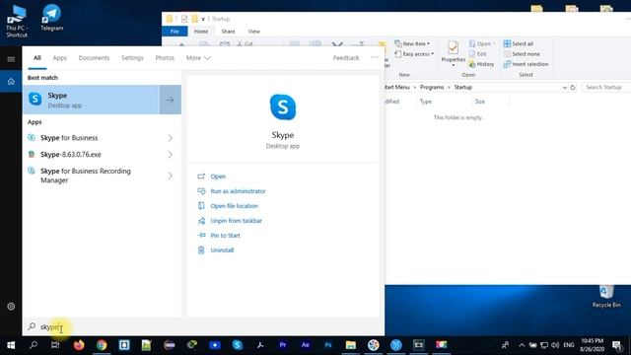Open address bar history dropdown in Explorer
This screenshot has height=355, width=631.
coord(564,88)
